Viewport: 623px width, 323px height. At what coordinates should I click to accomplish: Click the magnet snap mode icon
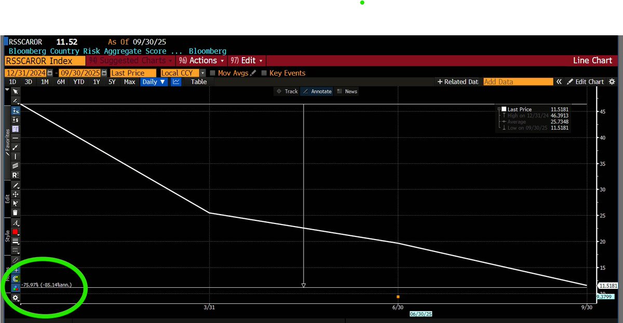point(16,279)
